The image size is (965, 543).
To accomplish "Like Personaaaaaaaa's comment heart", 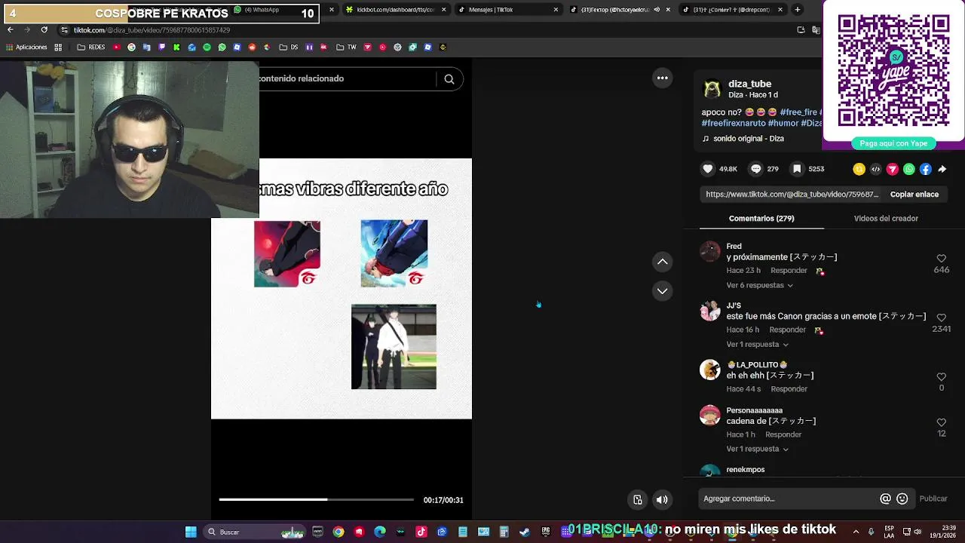I will [x=941, y=423].
